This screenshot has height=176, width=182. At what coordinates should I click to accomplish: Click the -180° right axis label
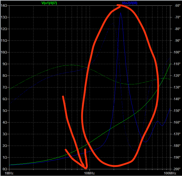(177, 146)
